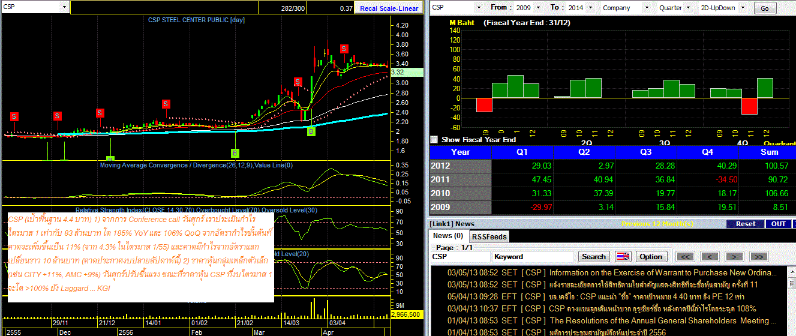Click the green B buy signal near 21/02
Screen dimensions: 796x336
click(235, 153)
